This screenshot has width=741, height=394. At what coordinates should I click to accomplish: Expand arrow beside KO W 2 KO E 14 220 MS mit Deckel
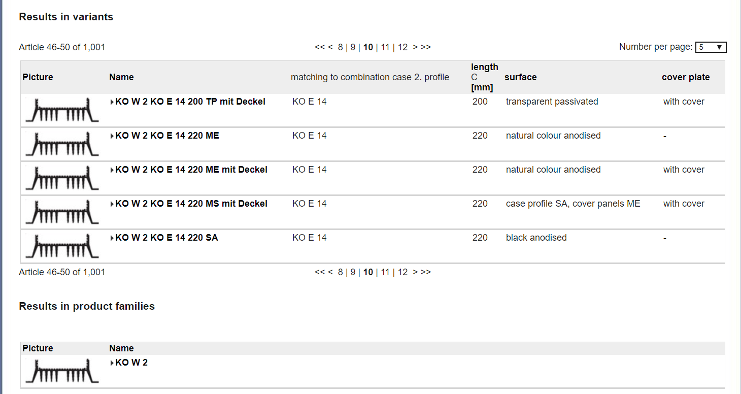pyautogui.click(x=112, y=204)
